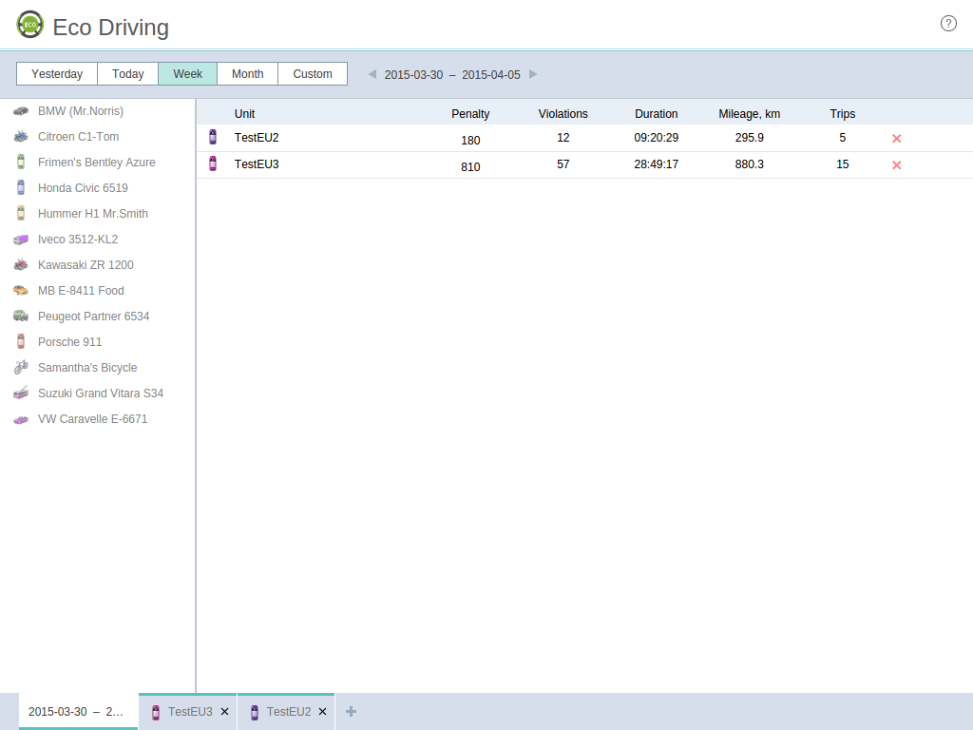Click Samantha's Bicycle icon

point(21,368)
